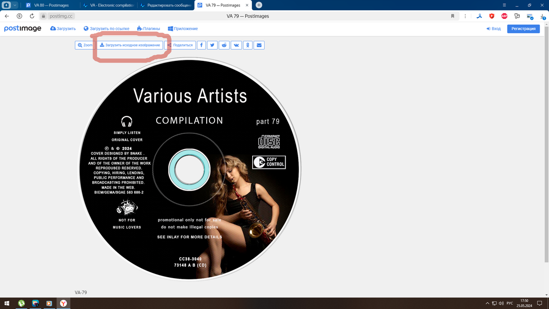Close the VA 79 — Postimages tab
Screen dimensions: 549x309
pos(248,5)
